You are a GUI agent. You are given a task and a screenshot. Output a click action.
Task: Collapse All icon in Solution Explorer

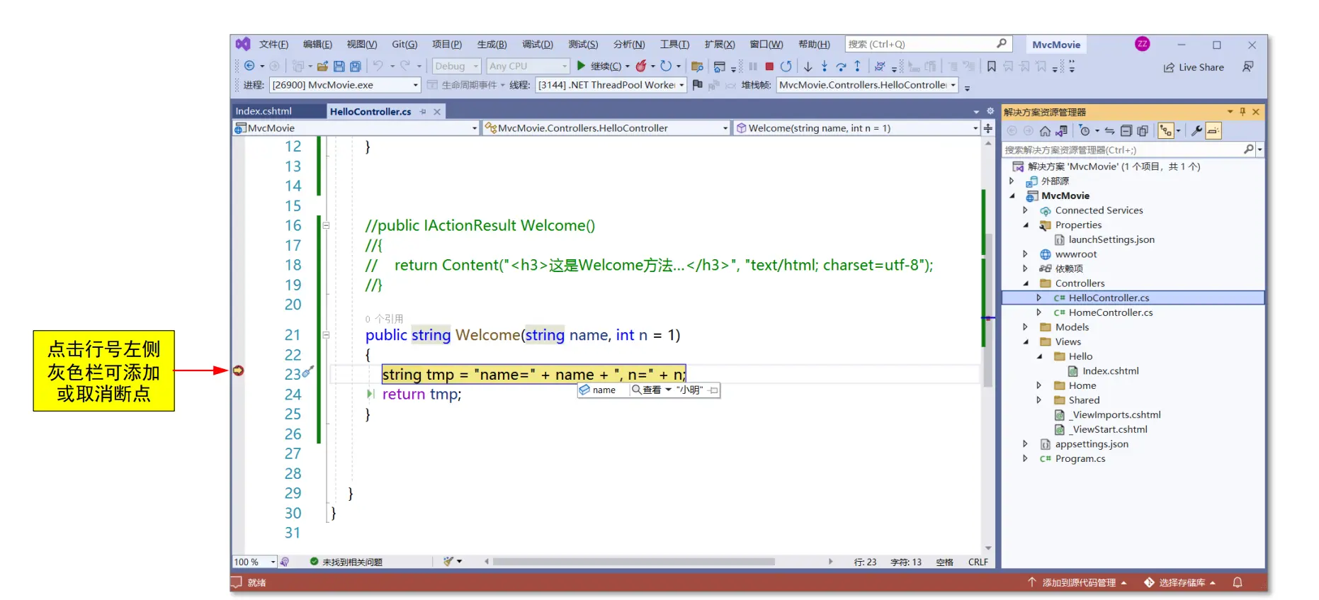pos(1126,131)
